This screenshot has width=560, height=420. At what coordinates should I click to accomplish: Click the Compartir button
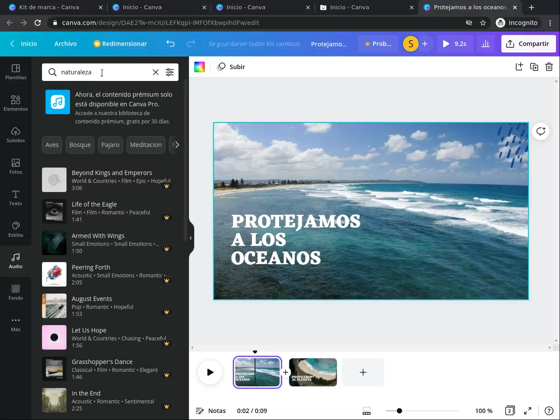528,44
